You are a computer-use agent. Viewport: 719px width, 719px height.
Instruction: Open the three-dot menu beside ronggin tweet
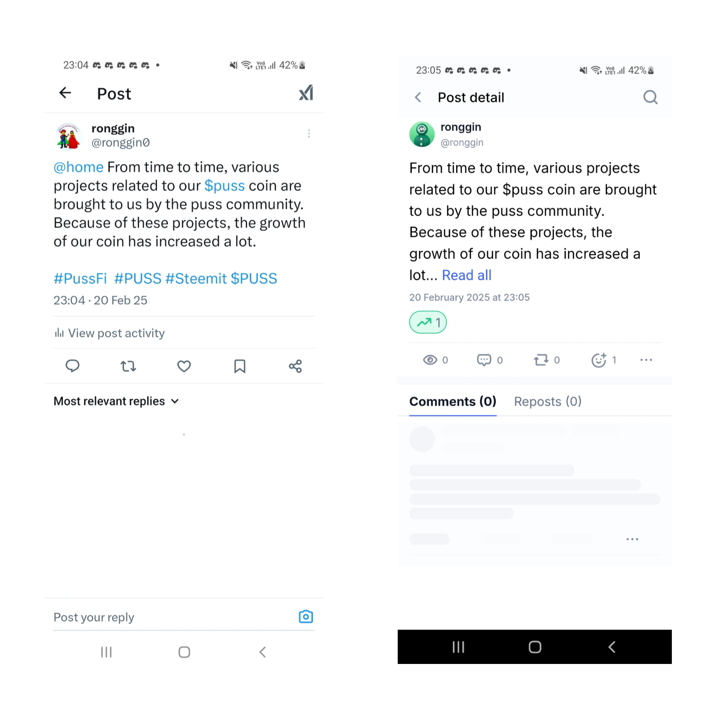pos(309,133)
